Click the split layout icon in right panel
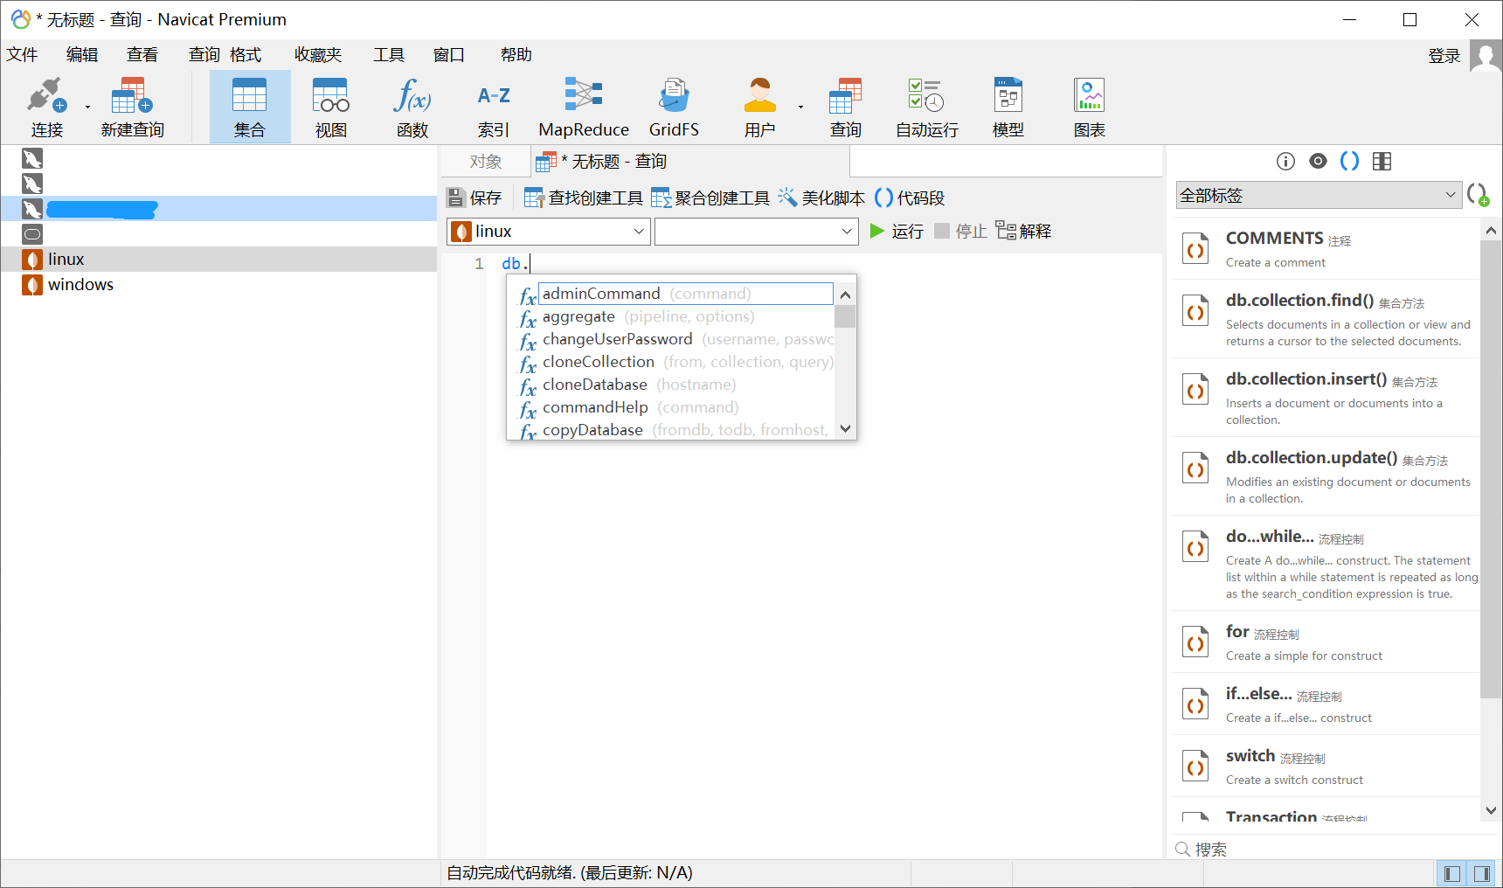The image size is (1503, 888). point(1382,161)
